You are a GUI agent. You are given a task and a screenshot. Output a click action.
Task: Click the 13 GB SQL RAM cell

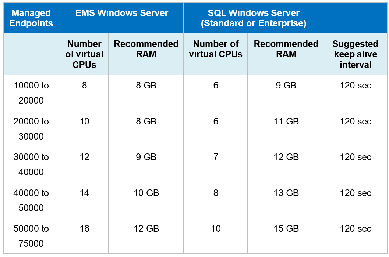(x=286, y=193)
